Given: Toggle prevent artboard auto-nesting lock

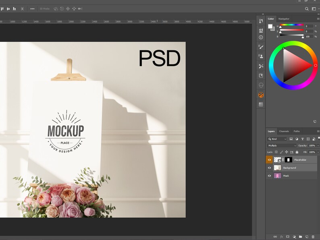Looking at the screenshot, I should 292,152.
